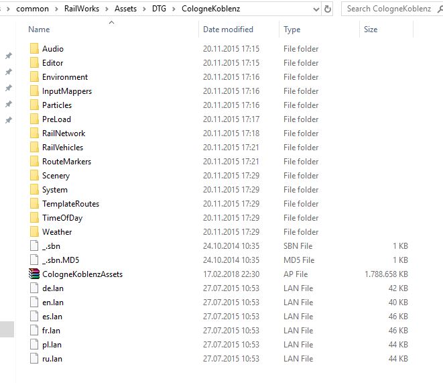Select the Environment folder icon
Image resolution: width=443 pixels, height=383 pixels.
[x=34, y=77]
